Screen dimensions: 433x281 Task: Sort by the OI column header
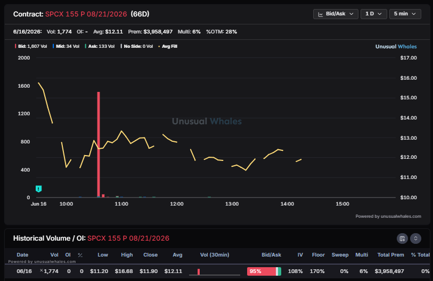click(68, 255)
